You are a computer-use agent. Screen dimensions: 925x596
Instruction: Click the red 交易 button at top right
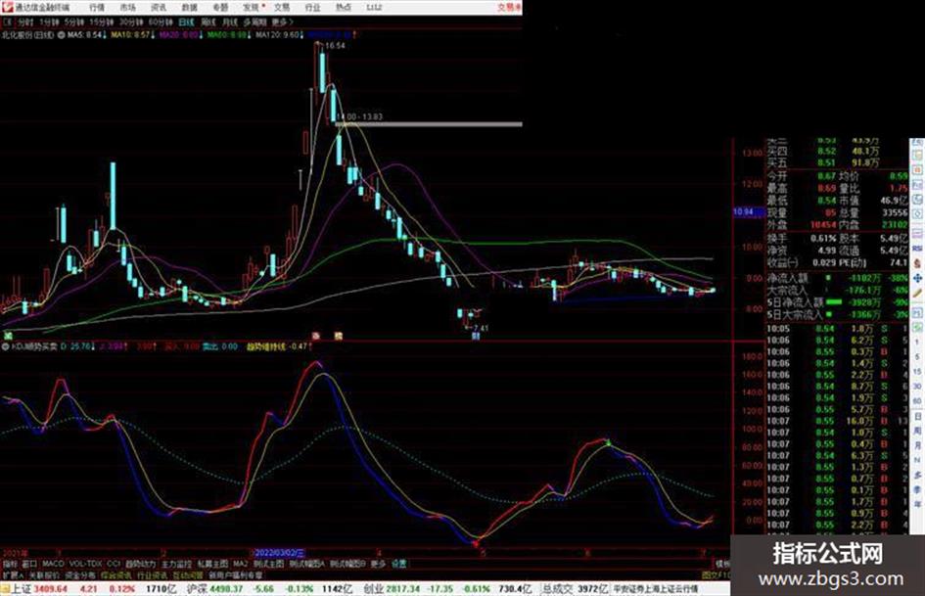[x=509, y=7]
